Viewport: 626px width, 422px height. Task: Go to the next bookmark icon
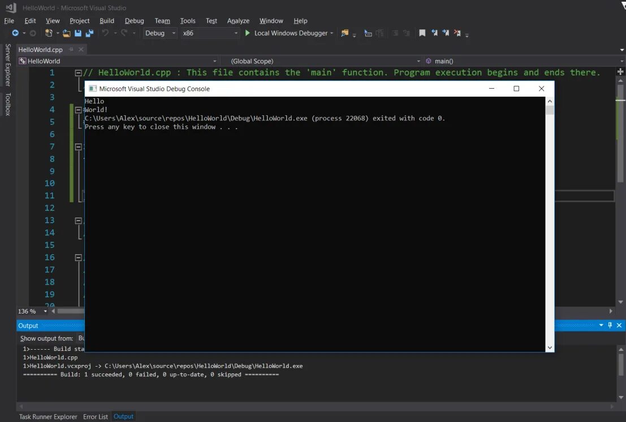point(446,33)
